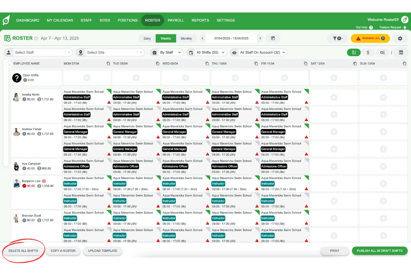Open the filter funnel dropdown
Viewport: 411px width, 274px height.
coord(337,38)
